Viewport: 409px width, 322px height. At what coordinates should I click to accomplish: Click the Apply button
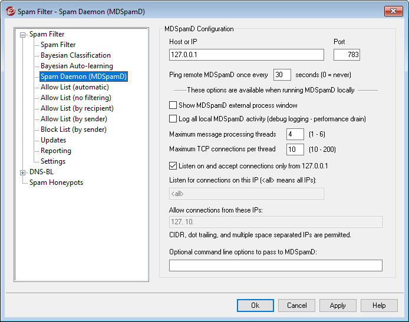tap(338, 306)
